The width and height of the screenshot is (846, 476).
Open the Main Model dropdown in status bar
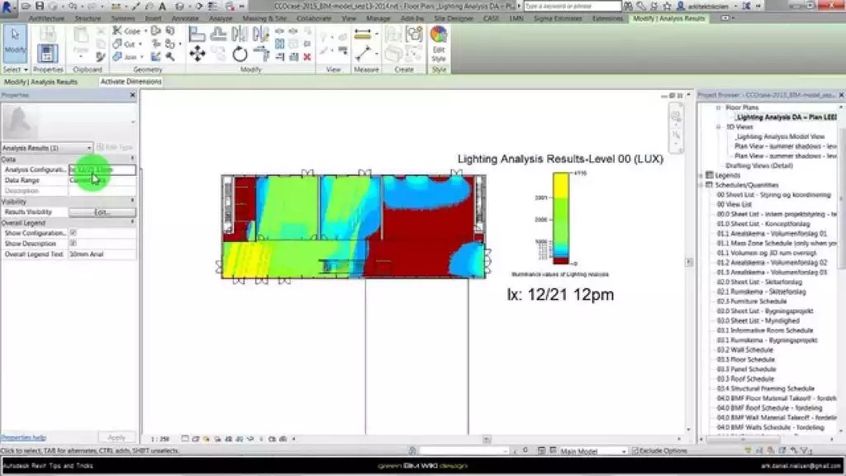[624, 450]
